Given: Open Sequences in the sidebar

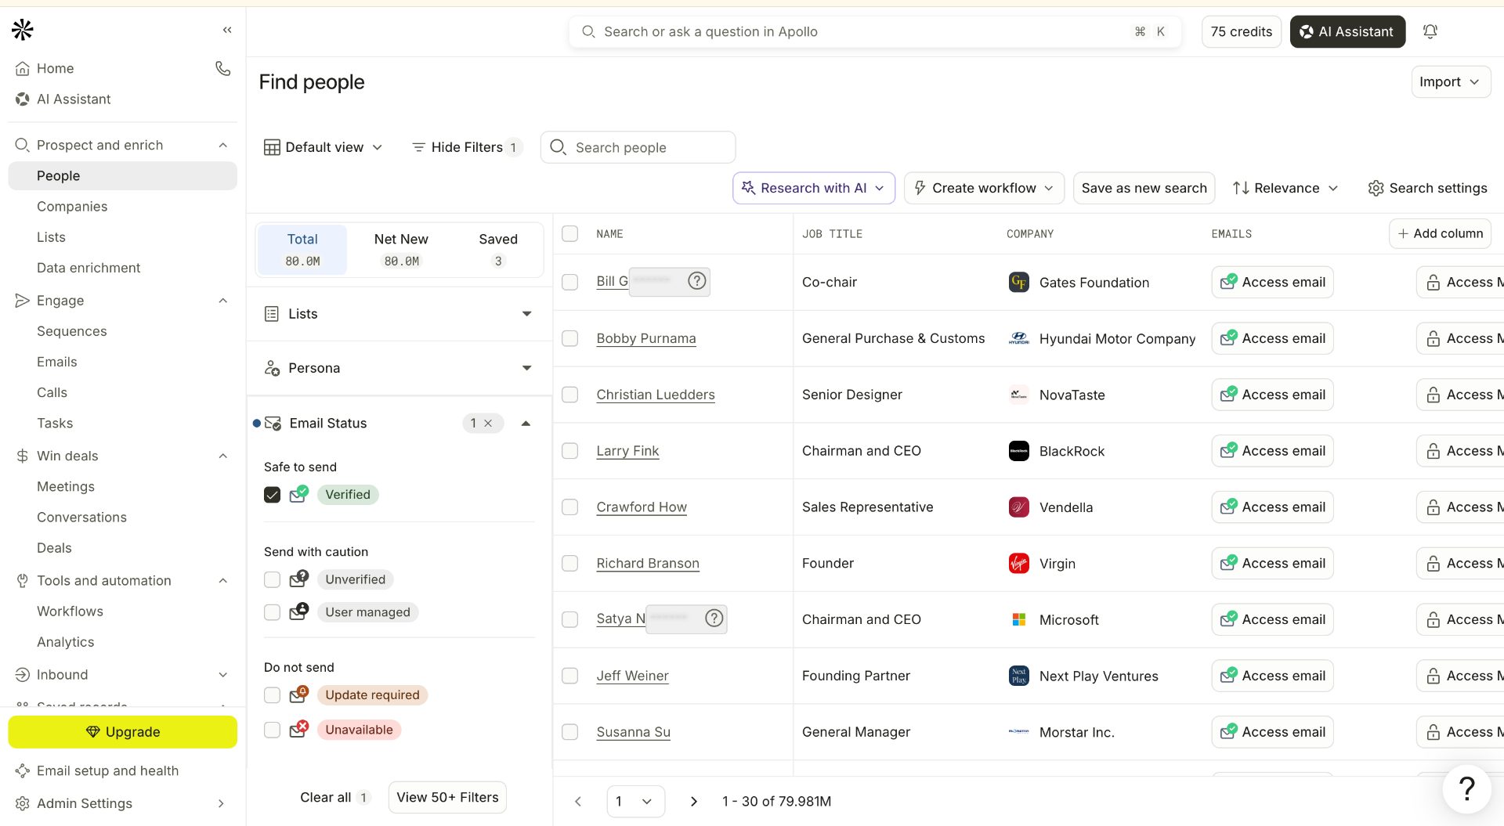Looking at the screenshot, I should [72, 331].
